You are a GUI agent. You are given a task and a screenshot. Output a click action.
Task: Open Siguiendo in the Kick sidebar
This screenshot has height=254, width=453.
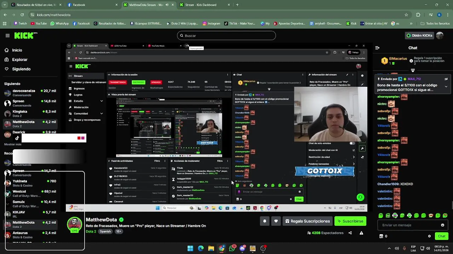[18, 69]
